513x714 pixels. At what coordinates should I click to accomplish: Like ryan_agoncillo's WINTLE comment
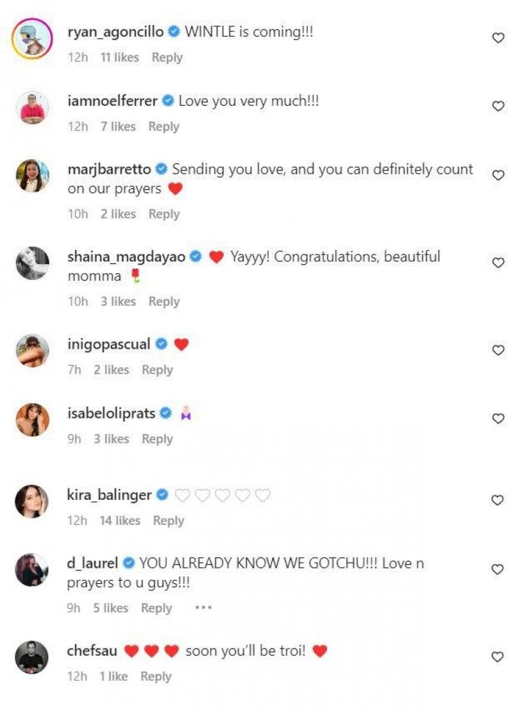(498, 38)
